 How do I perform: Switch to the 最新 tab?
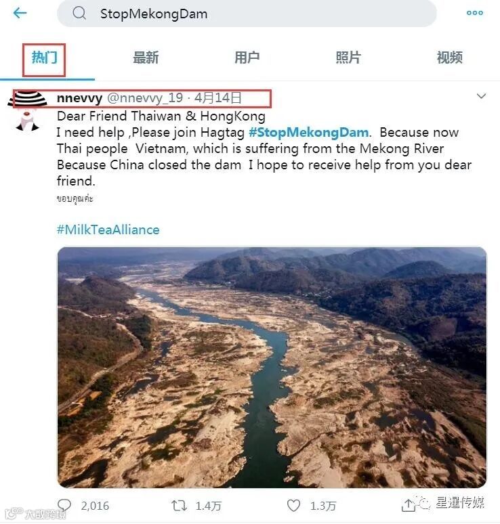tap(146, 58)
